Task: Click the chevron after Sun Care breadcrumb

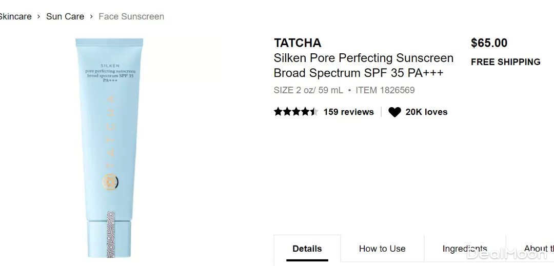Action: [91, 16]
